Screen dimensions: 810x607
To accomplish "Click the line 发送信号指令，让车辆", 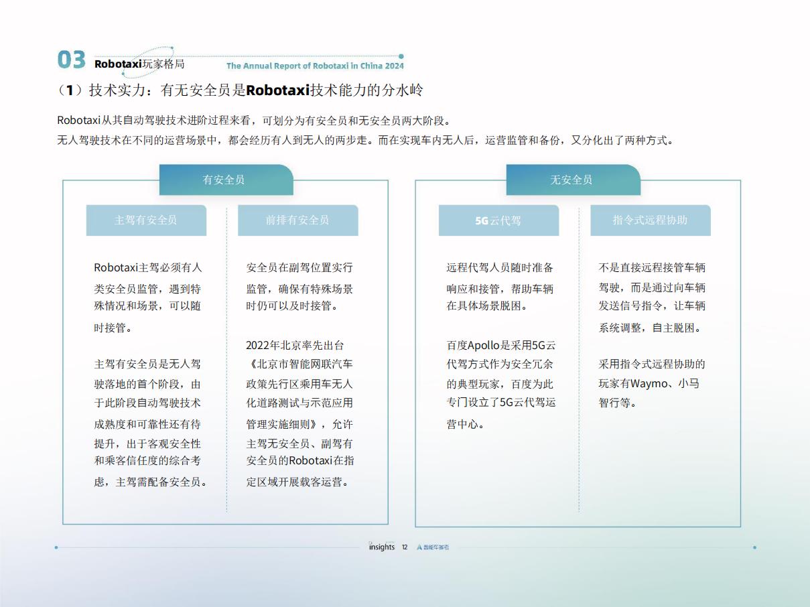I will pyautogui.click(x=652, y=306).
